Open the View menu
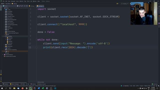This screenshot has height=90, width=160. (x=9, y=1)
